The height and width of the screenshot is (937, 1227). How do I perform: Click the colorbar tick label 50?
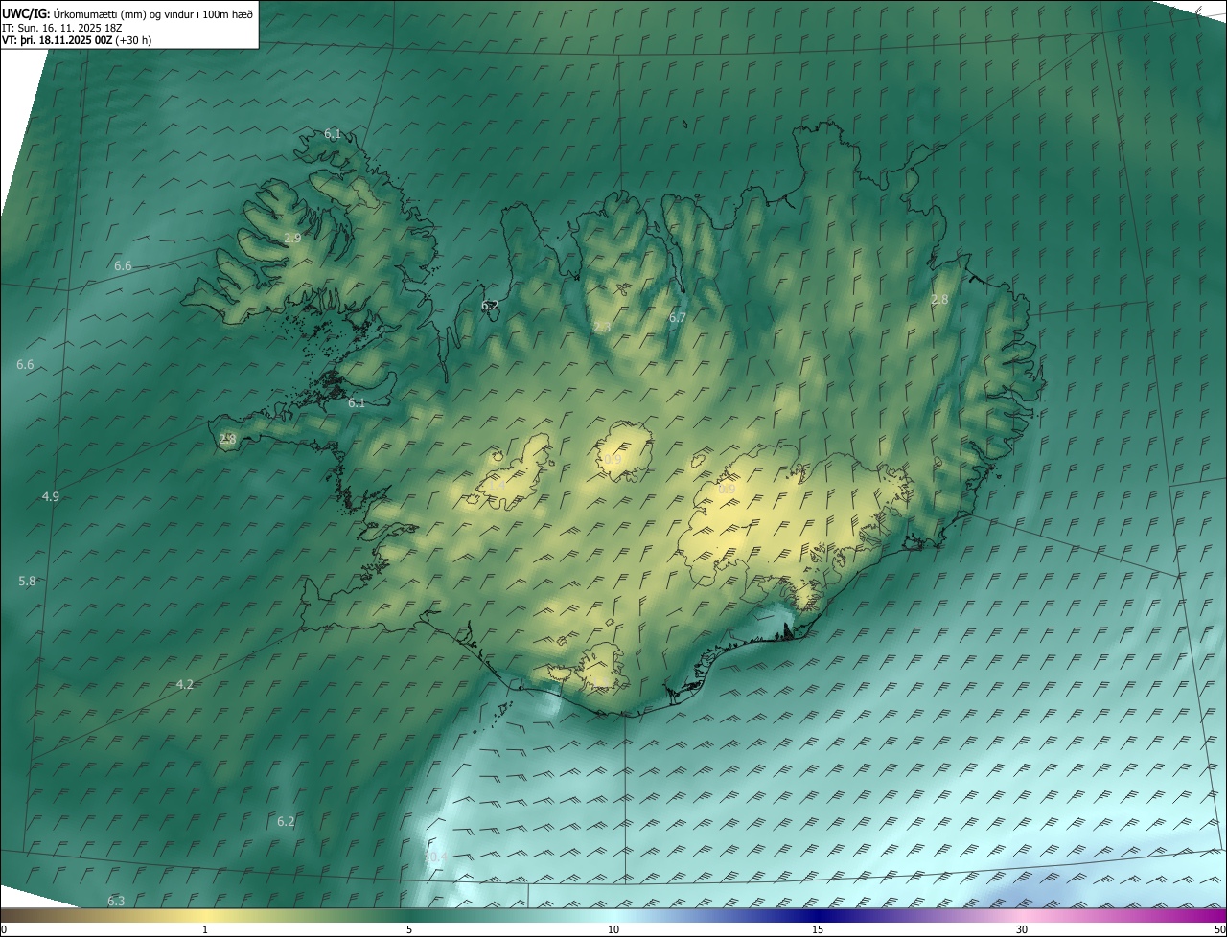tap(1219, 930)
